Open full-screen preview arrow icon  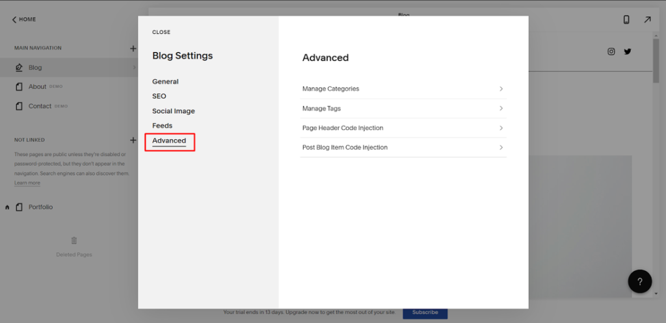[647, 19]
